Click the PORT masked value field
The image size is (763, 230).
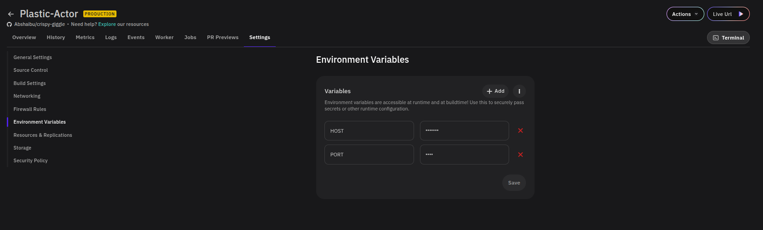coord(465,155)
